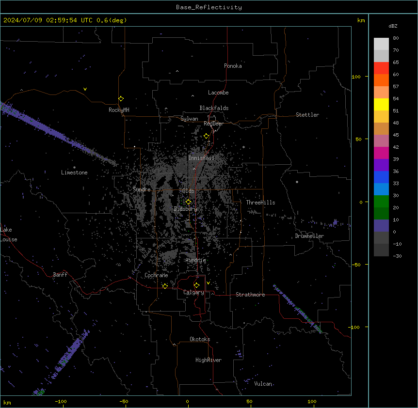This screenshot has width=418, height=408.
Task: Pick the yellow 54–51 dBZ legend color
Action: click(x=381, y=104)
